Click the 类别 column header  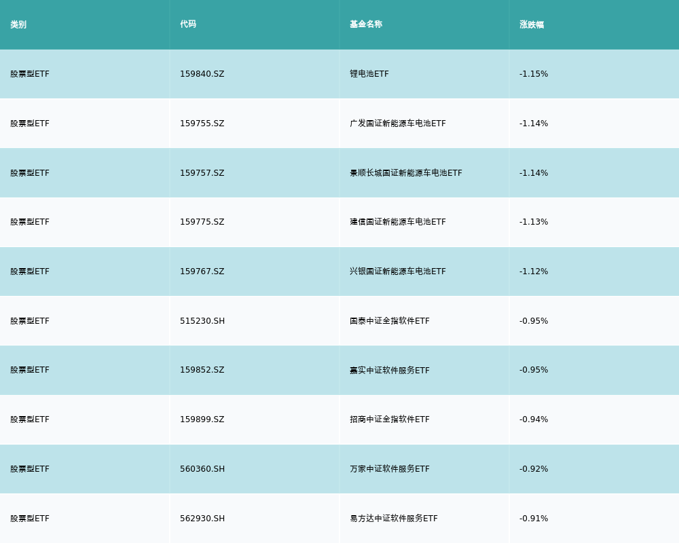(18, 24)
